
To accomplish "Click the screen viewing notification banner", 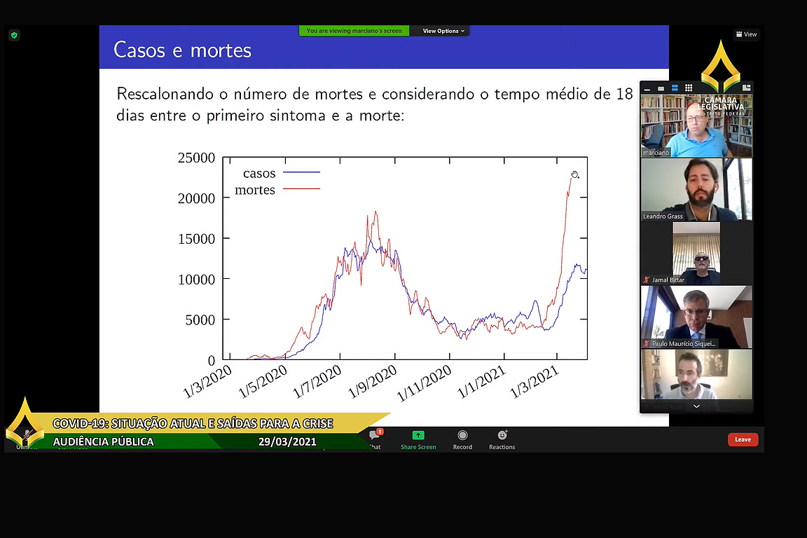I will click(354, 31).
